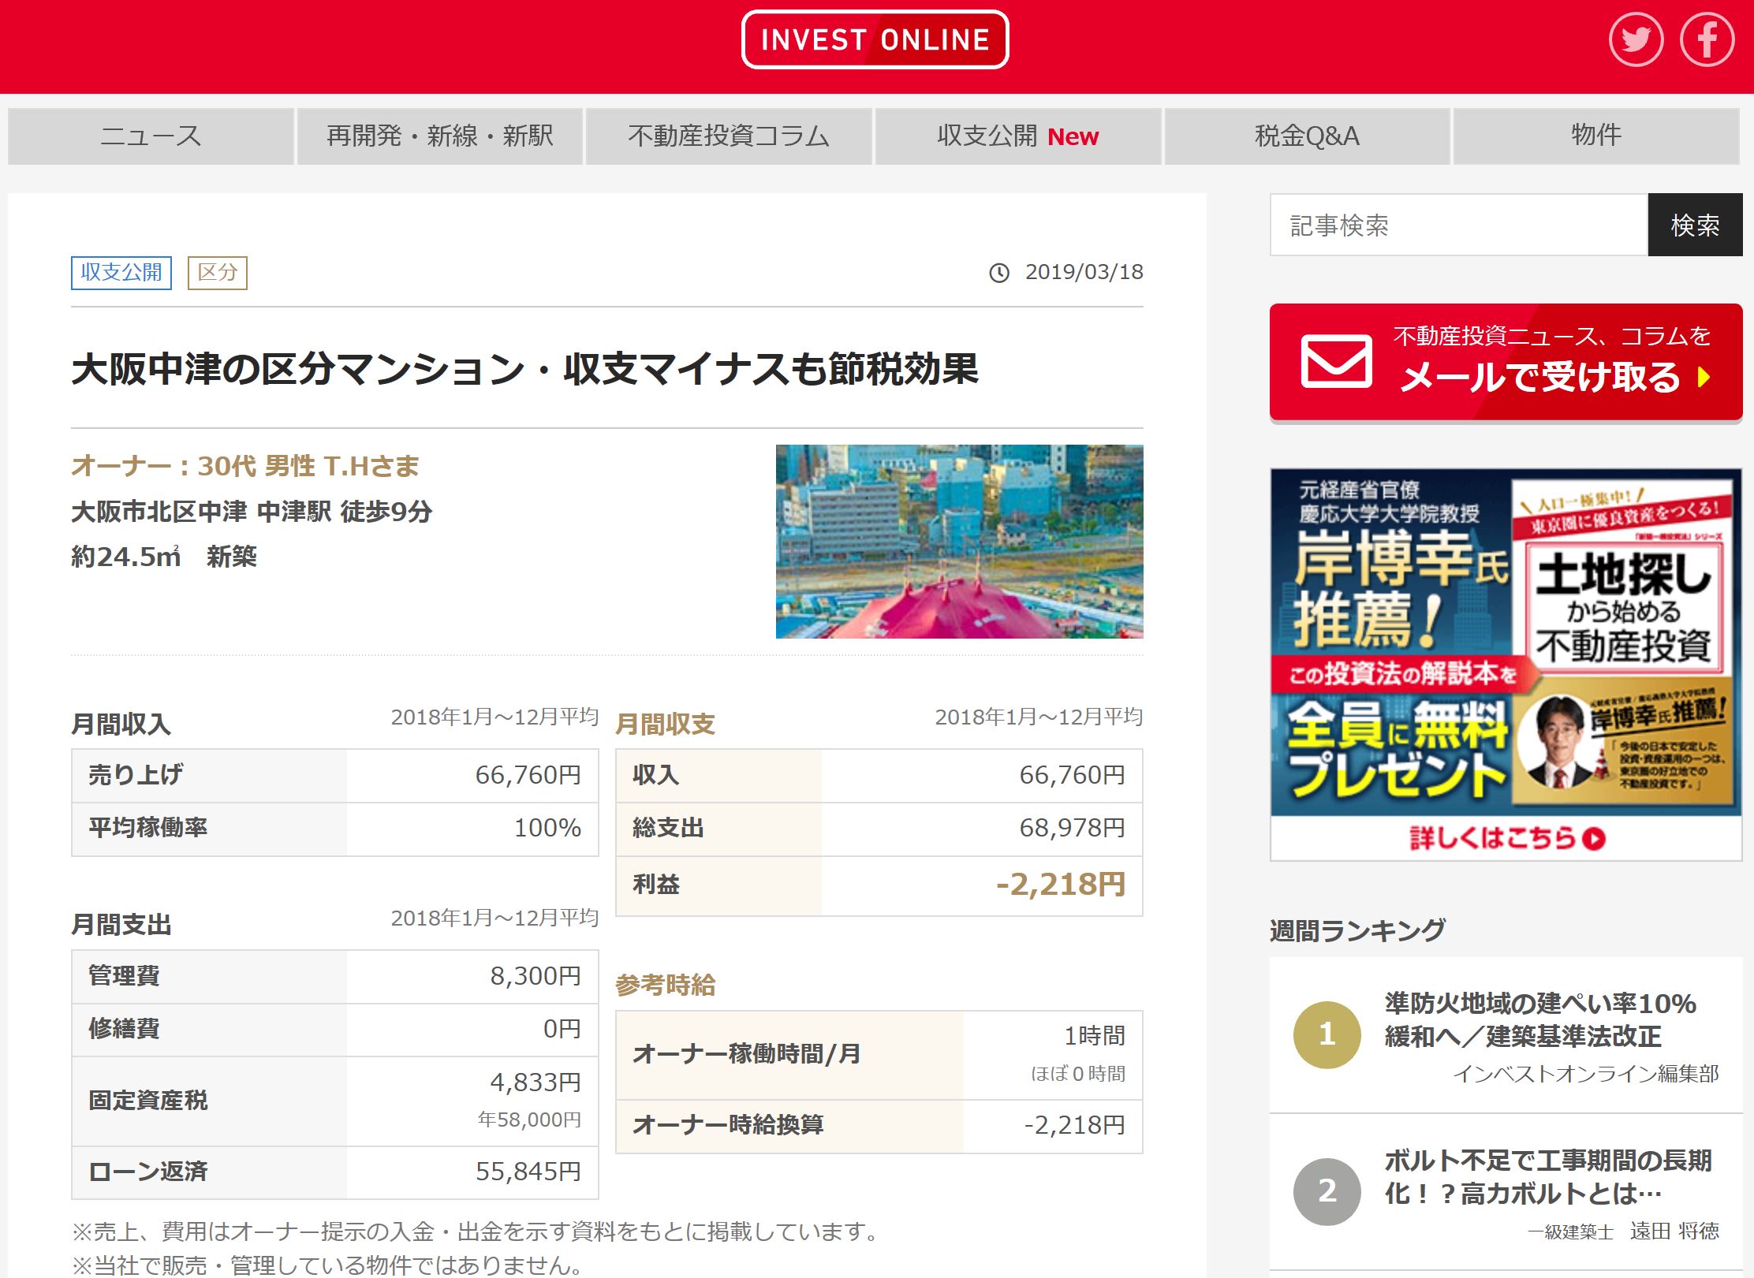
Task: Switch to the 物件 tab
Action: [x=1595, y=136]
